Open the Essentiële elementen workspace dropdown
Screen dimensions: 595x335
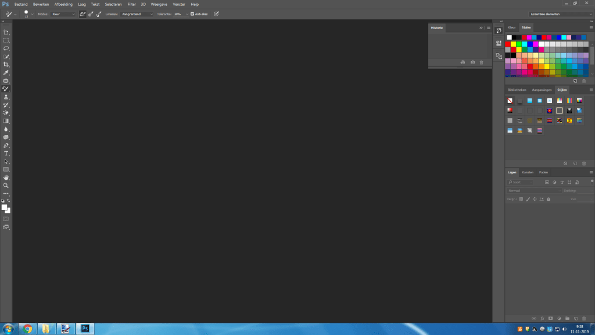coord(561,14)
